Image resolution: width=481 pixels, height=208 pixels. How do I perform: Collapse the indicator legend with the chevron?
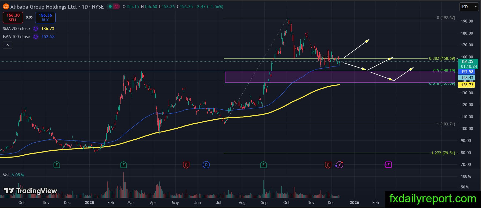click(x=8, y=45)
